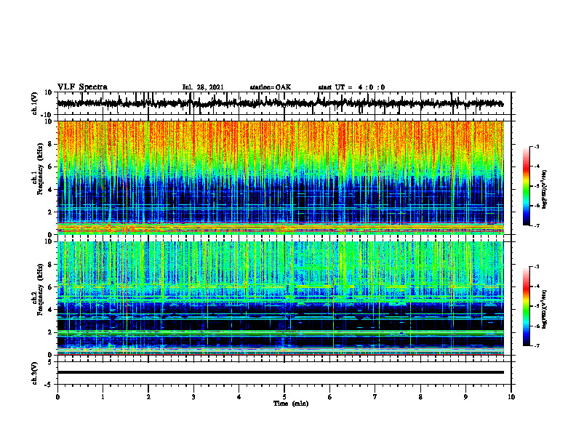Click the time axis tick label "1"
The image size is (576, 445).
pos(103,397)
